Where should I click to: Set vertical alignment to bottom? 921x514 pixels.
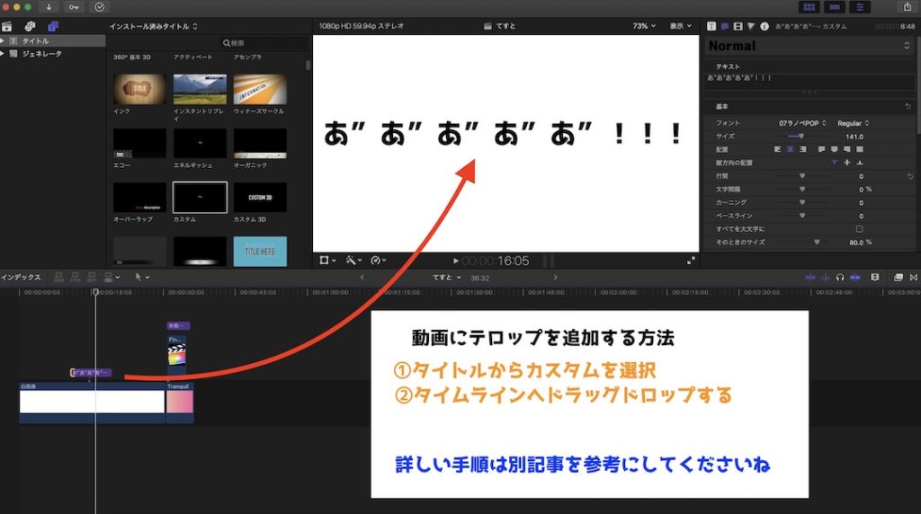tap(859, 163)
